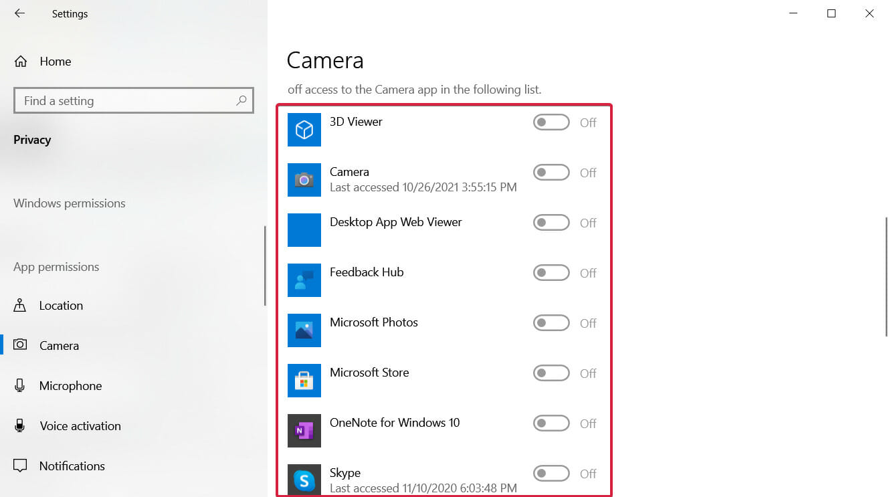Maximize the Settings window
The width and height of the screenshot is (889, 497).
(x=831, y=13)
